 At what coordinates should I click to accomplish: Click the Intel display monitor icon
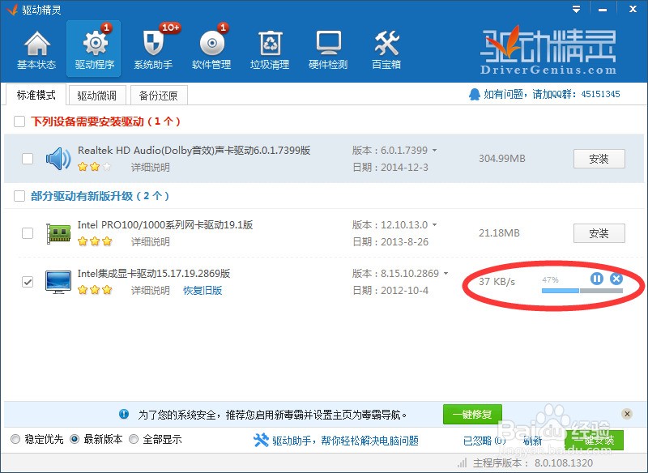point(58,282)
